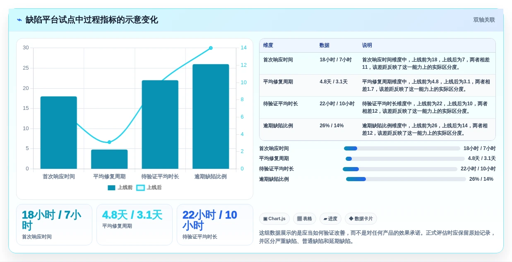
Task: Click the 缺陷平台试点中过程指标的示意变化 title
Action: click(x=91, y=20)
